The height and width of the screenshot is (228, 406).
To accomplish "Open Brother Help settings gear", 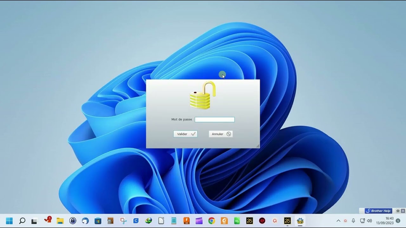I will (398, 211).
